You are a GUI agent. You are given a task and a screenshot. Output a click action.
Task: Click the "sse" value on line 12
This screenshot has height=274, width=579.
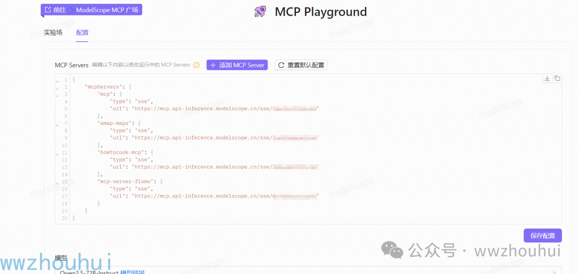click(x=143, y=159)
